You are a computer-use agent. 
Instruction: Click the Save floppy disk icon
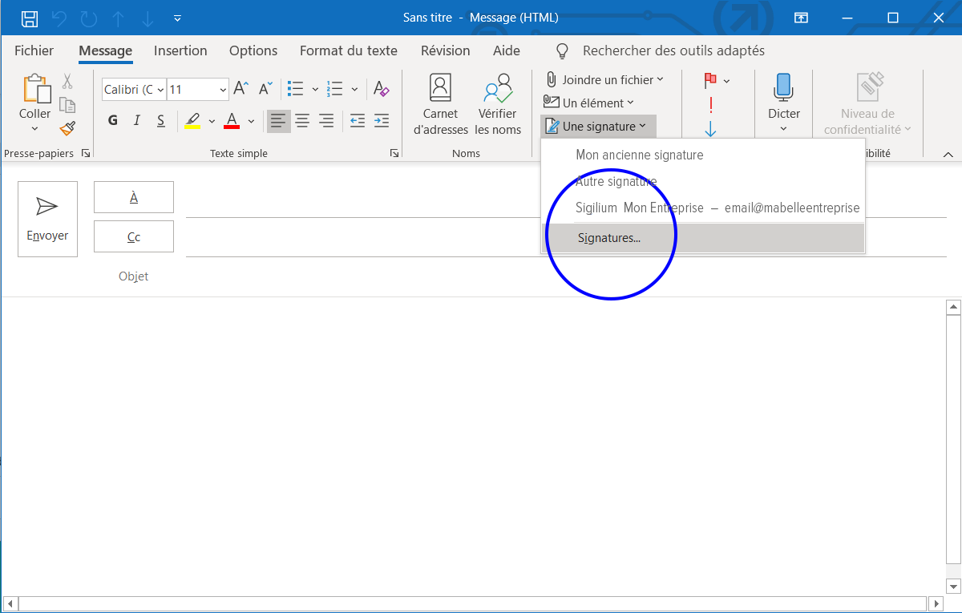[x=30, y=18]
